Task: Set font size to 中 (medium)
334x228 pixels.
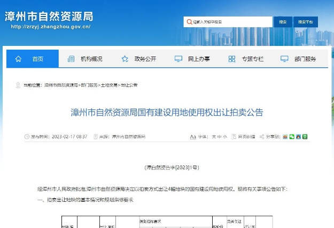Action: (x=219, y=137)
